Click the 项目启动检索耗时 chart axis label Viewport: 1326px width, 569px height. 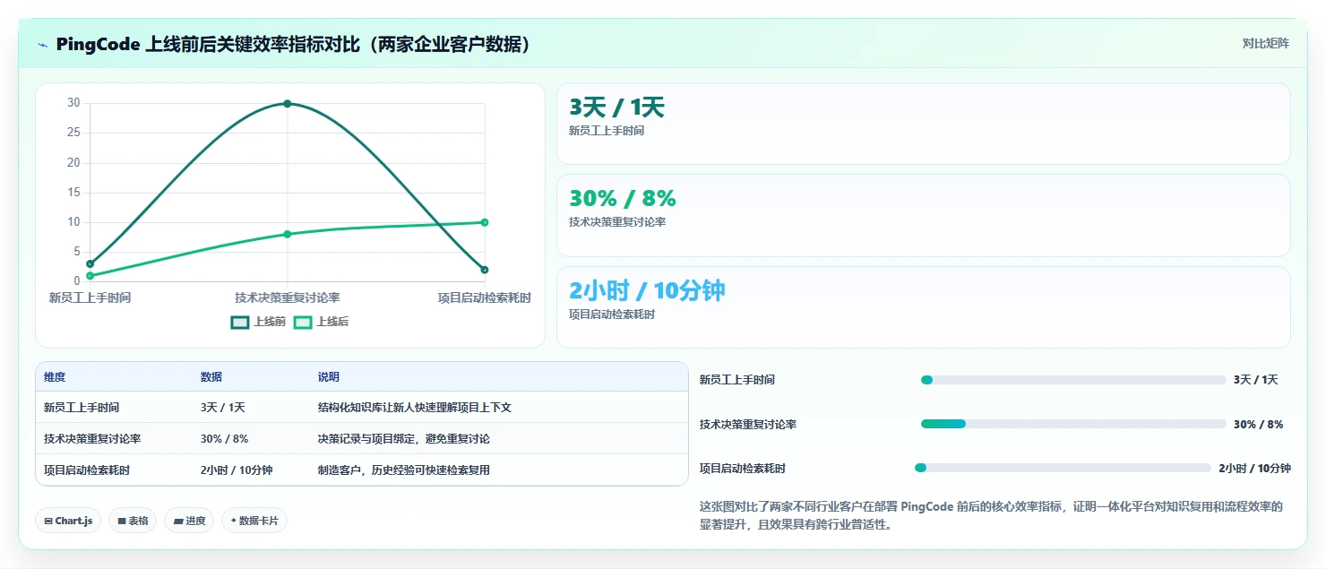click(485, 297)
